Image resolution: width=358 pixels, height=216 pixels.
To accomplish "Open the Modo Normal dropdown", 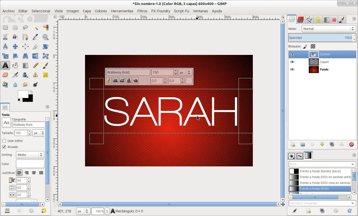I will tap(329, 29).
